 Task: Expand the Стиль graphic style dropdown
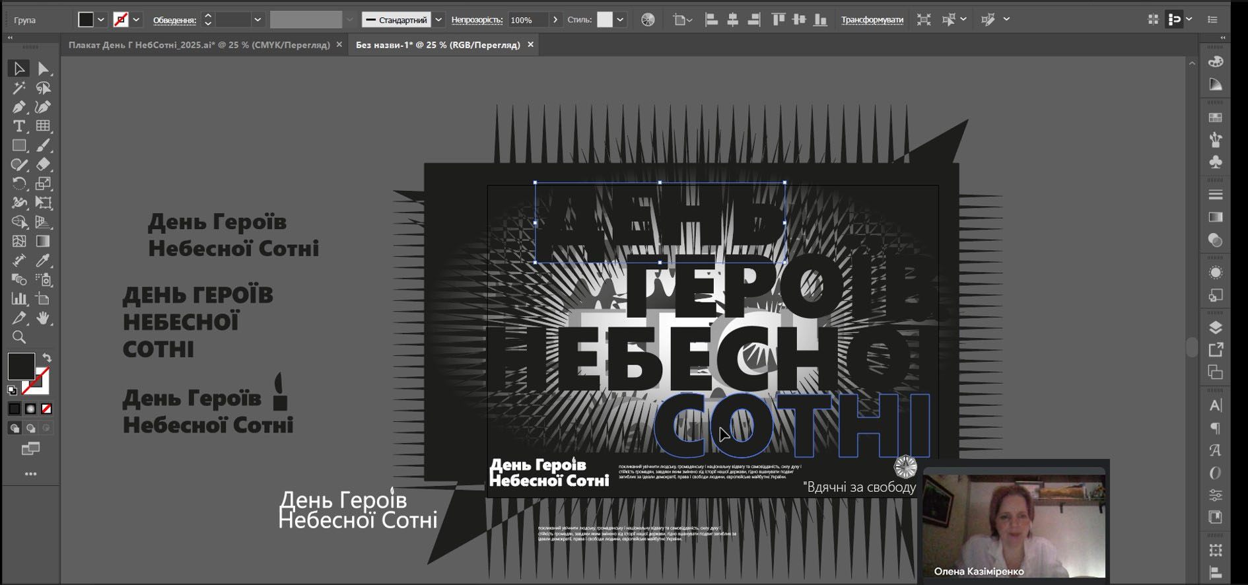(620, 20)
